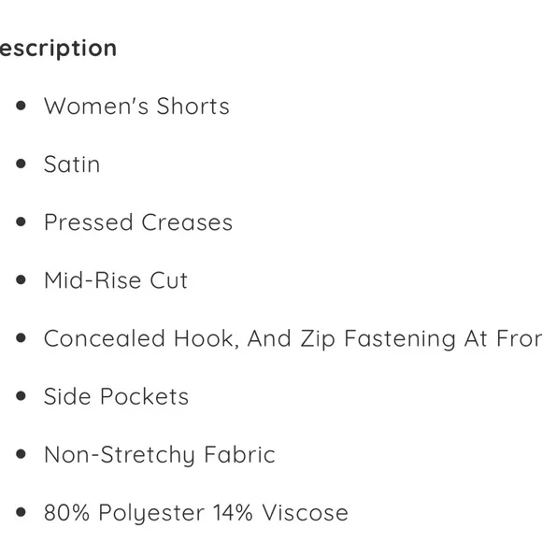Click the bullet point beside Satin
The image size is (542, 542).
tap(21, 164)
